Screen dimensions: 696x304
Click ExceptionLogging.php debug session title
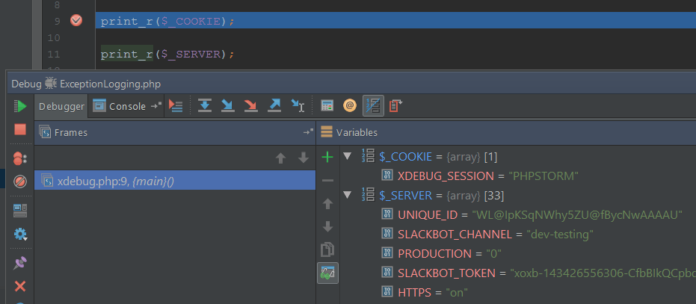(x=110, y=84)
